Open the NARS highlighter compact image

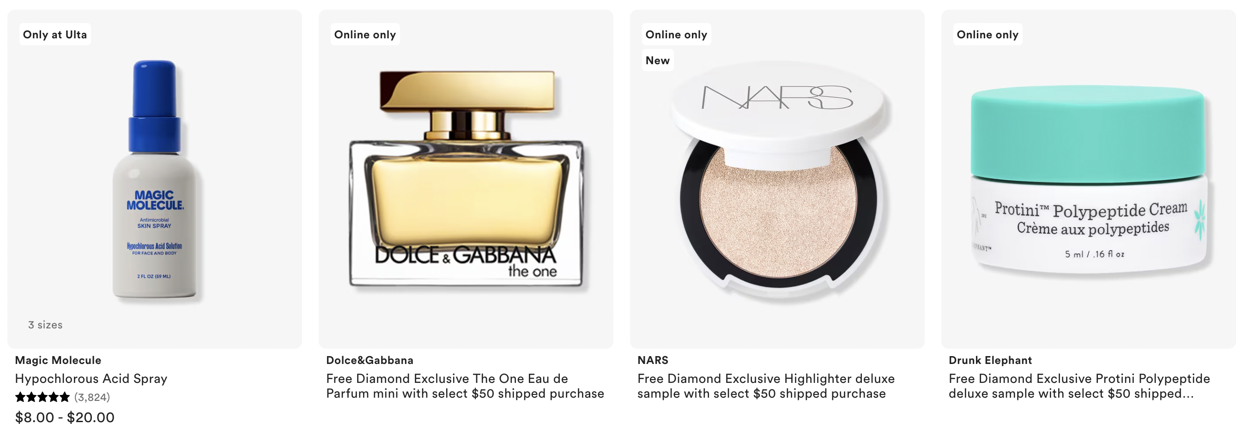coord(777,180)
